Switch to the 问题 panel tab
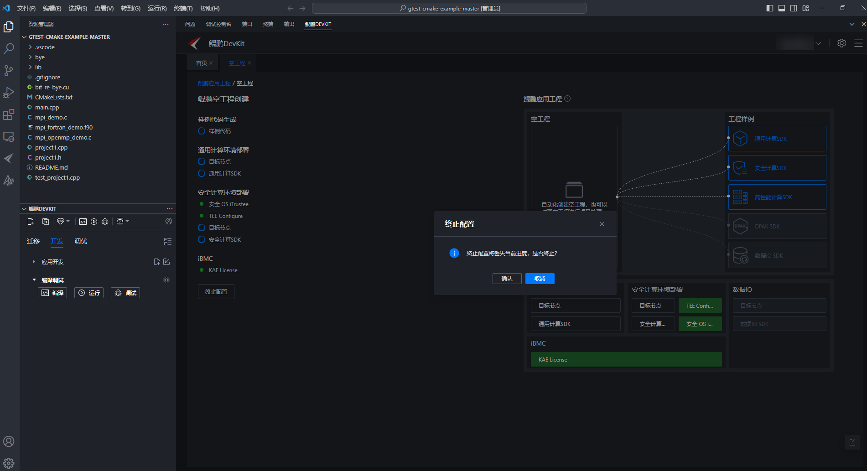 tap(190, 24)
